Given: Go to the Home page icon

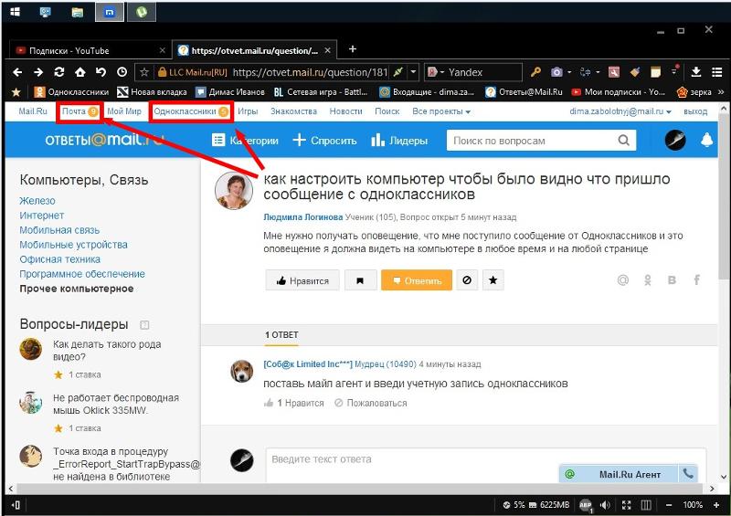Looking at the screenshot, I should tap(80, 72).
